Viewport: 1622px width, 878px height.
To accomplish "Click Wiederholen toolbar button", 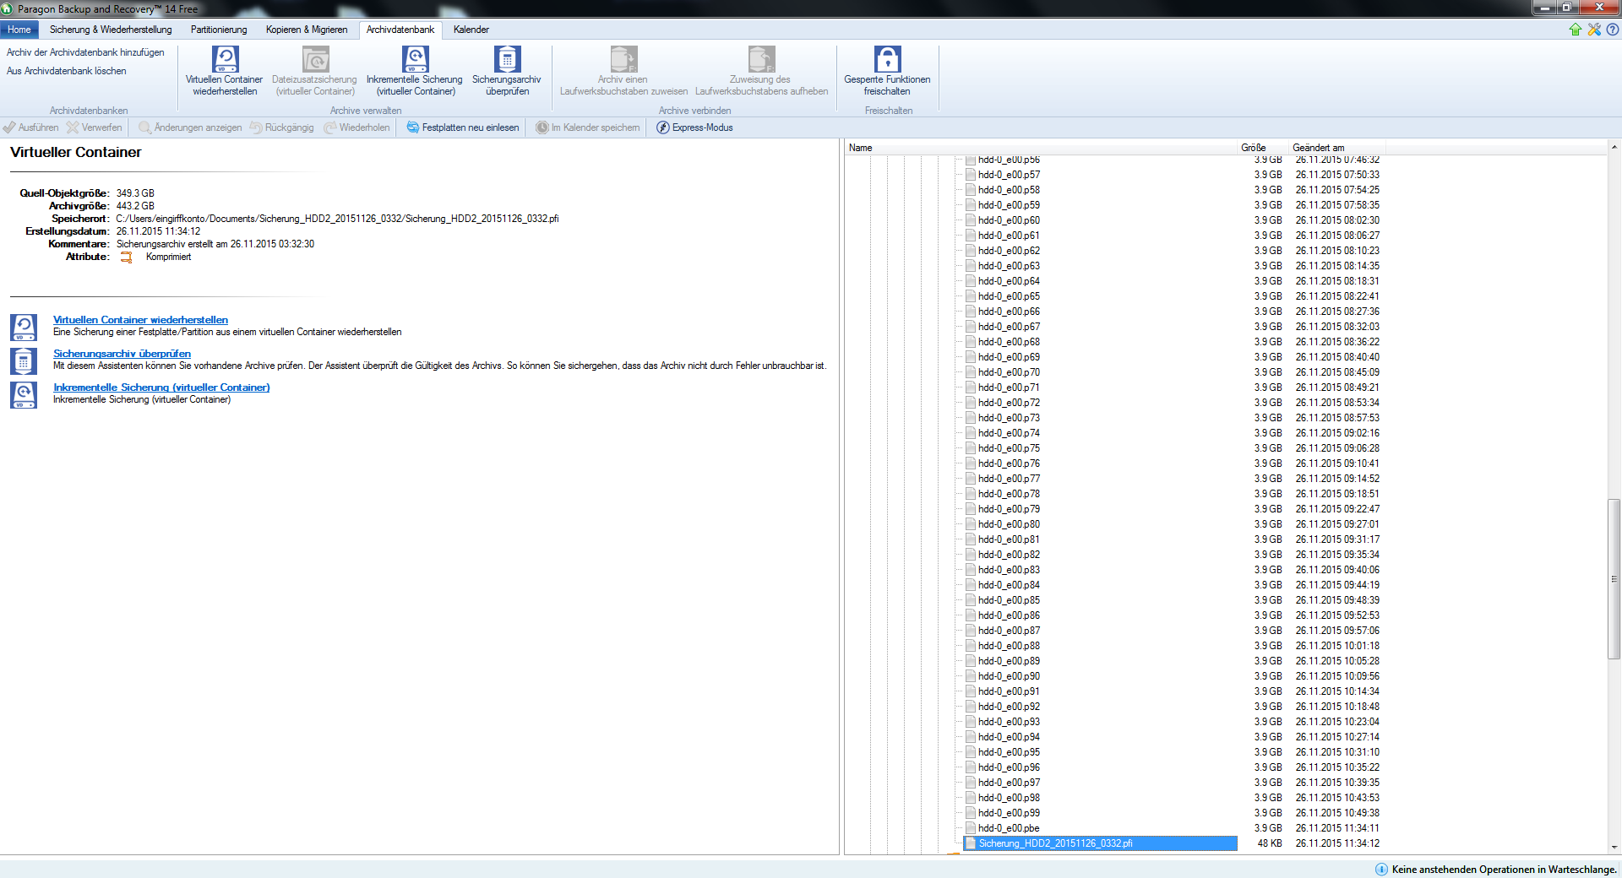I will coord(357,127).
